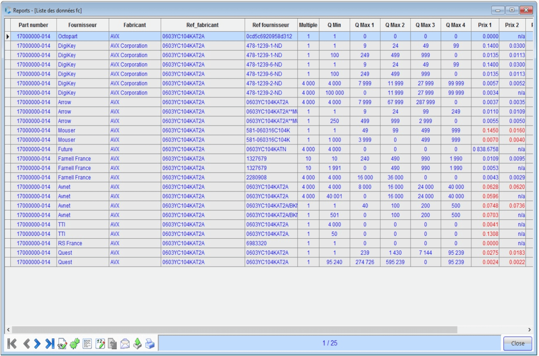Click the scroll left arrow
The height and width of the screenshot is (356, 539).
coord(8,329)
